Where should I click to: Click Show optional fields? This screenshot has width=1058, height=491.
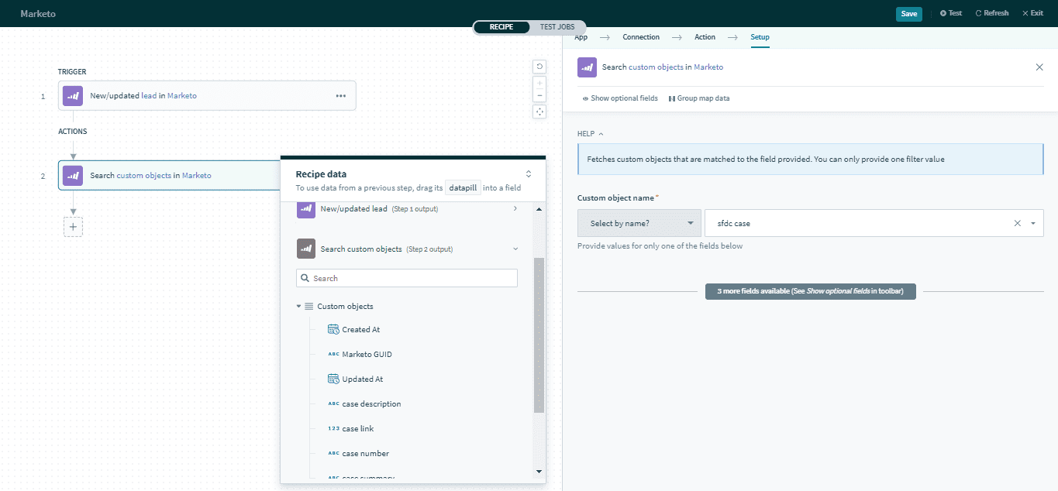(622, 98)
